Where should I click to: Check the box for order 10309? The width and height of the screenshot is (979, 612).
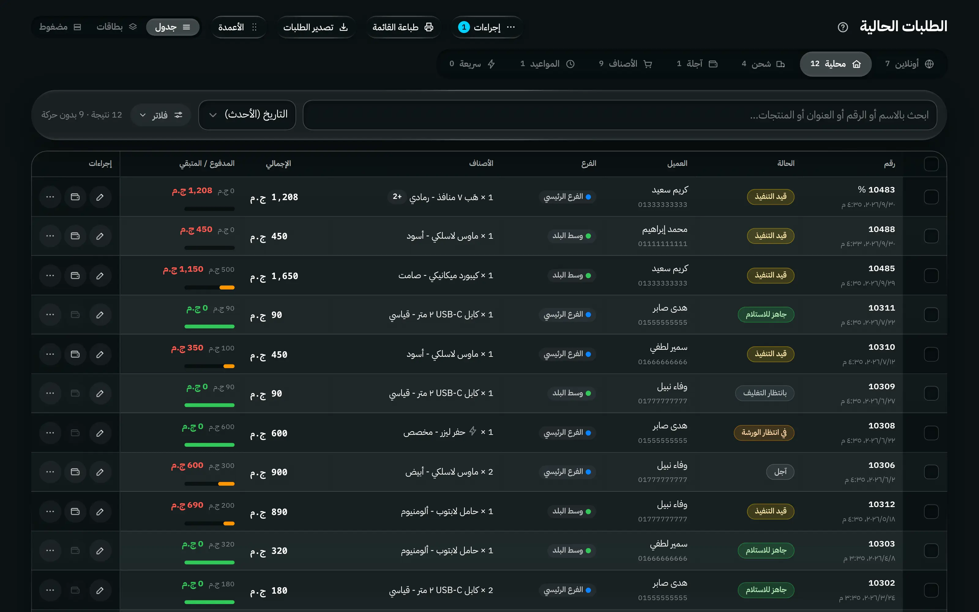[931, 393]
